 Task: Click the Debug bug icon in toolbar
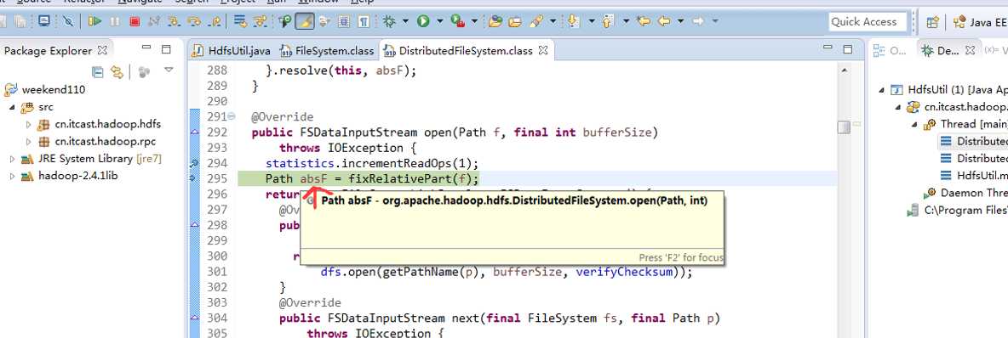point(389,21)
